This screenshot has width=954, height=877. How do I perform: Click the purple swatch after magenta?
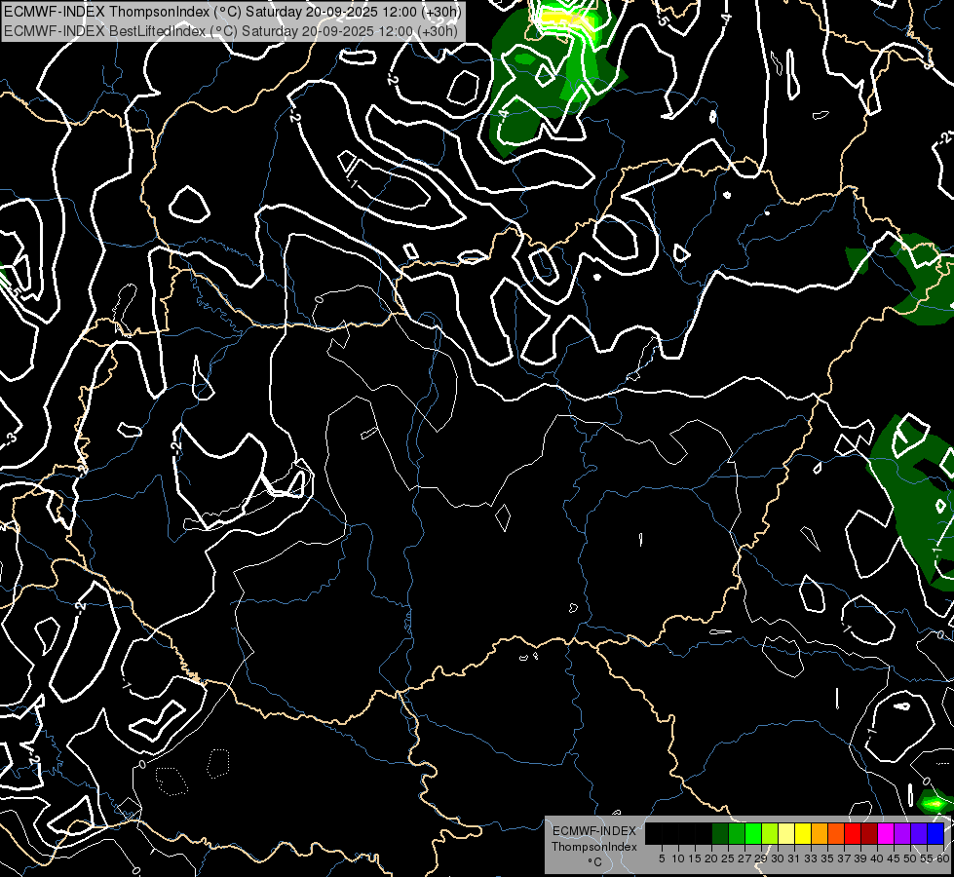pyautogui.click(x=902, y=833)
